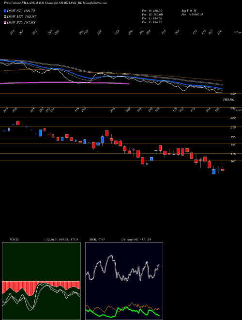Click the last red candle on the chart
The width and height of the screenshot is (242, 320).
click(x=223, y=169)
